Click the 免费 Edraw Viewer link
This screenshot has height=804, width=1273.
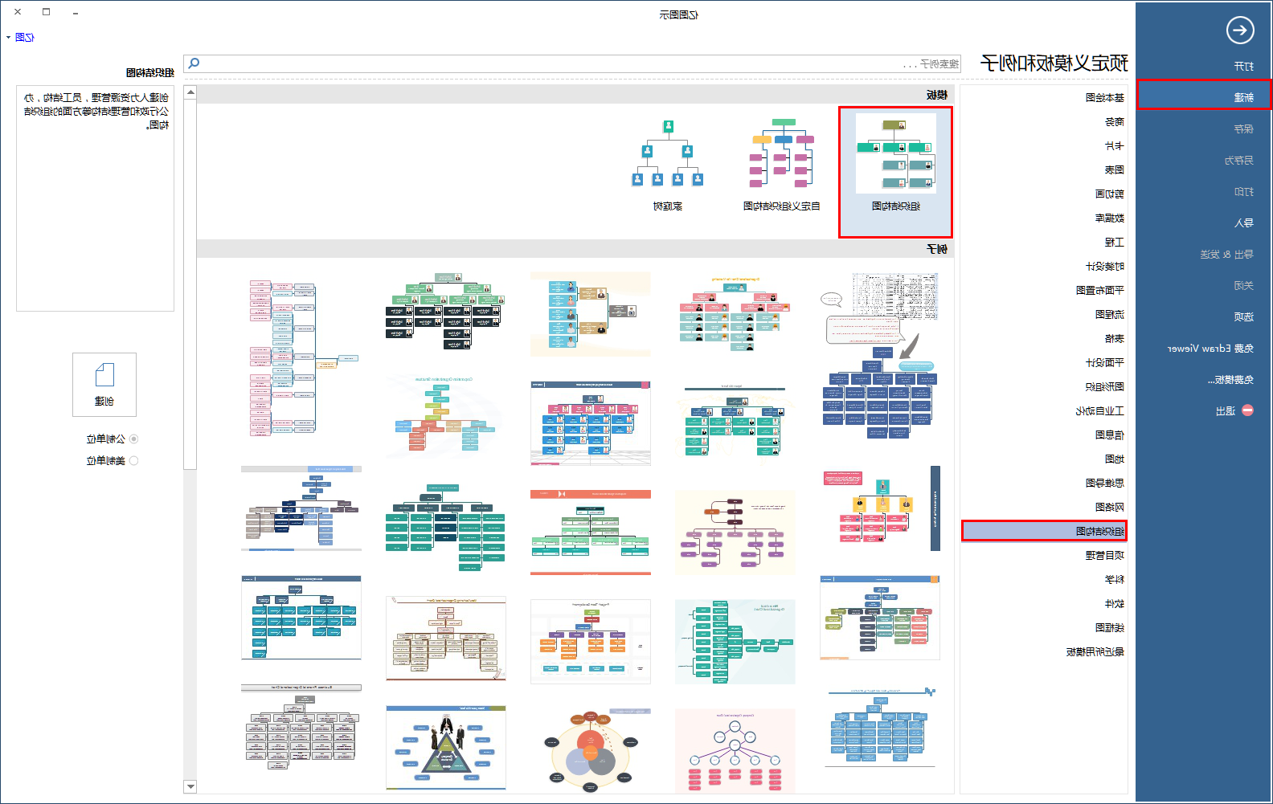click(1210, 348)
